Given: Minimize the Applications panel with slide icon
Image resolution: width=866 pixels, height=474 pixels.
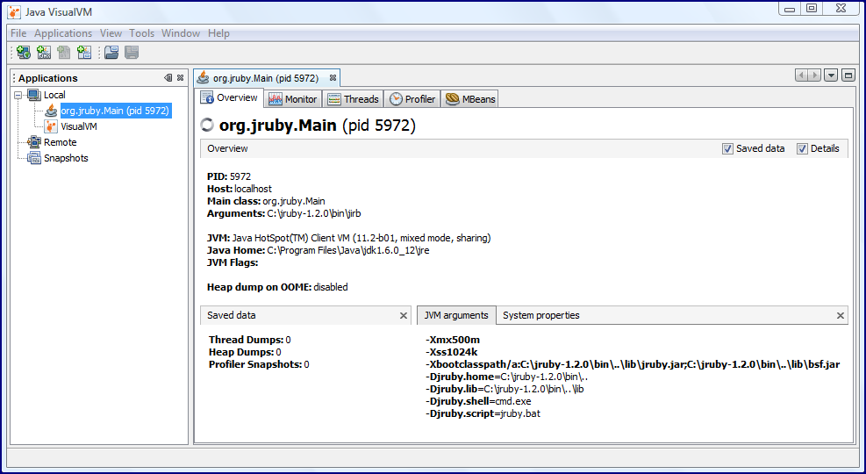Looking at the screenshot, I should (168, 78).
